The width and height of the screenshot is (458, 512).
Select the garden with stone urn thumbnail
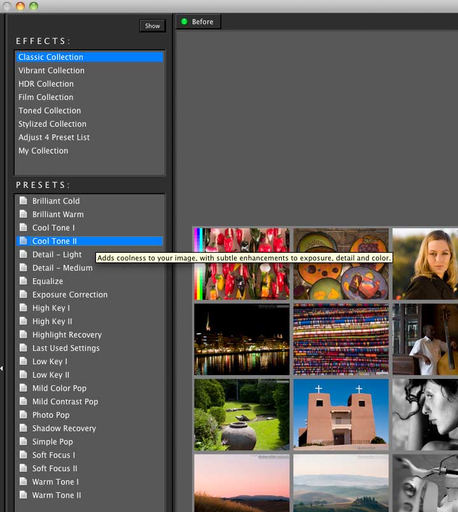pyautogui.click(x=242, y=415)
